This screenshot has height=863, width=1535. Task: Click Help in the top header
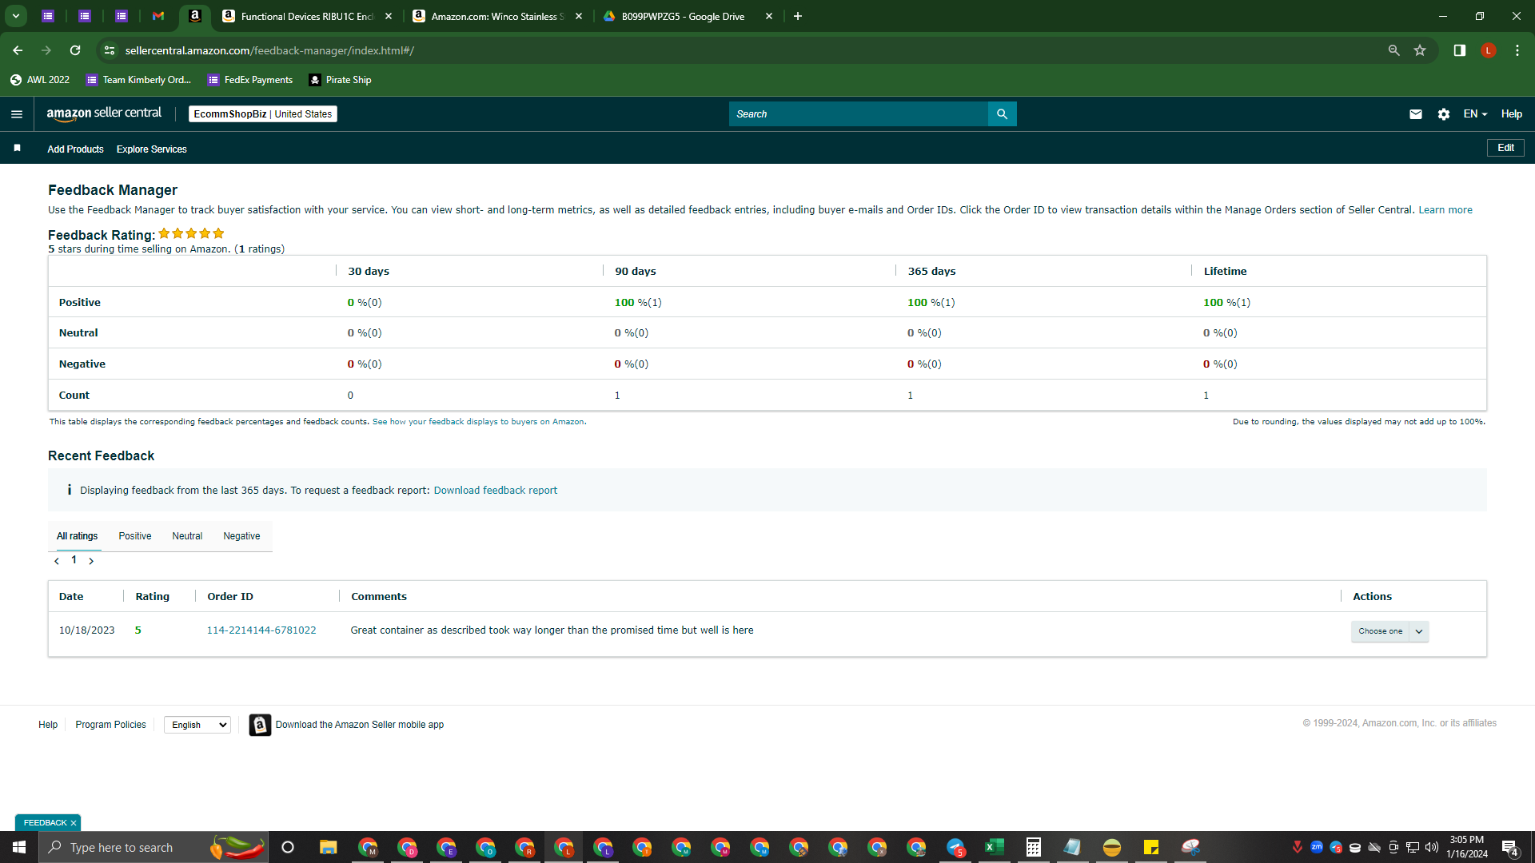[1511, 114]
